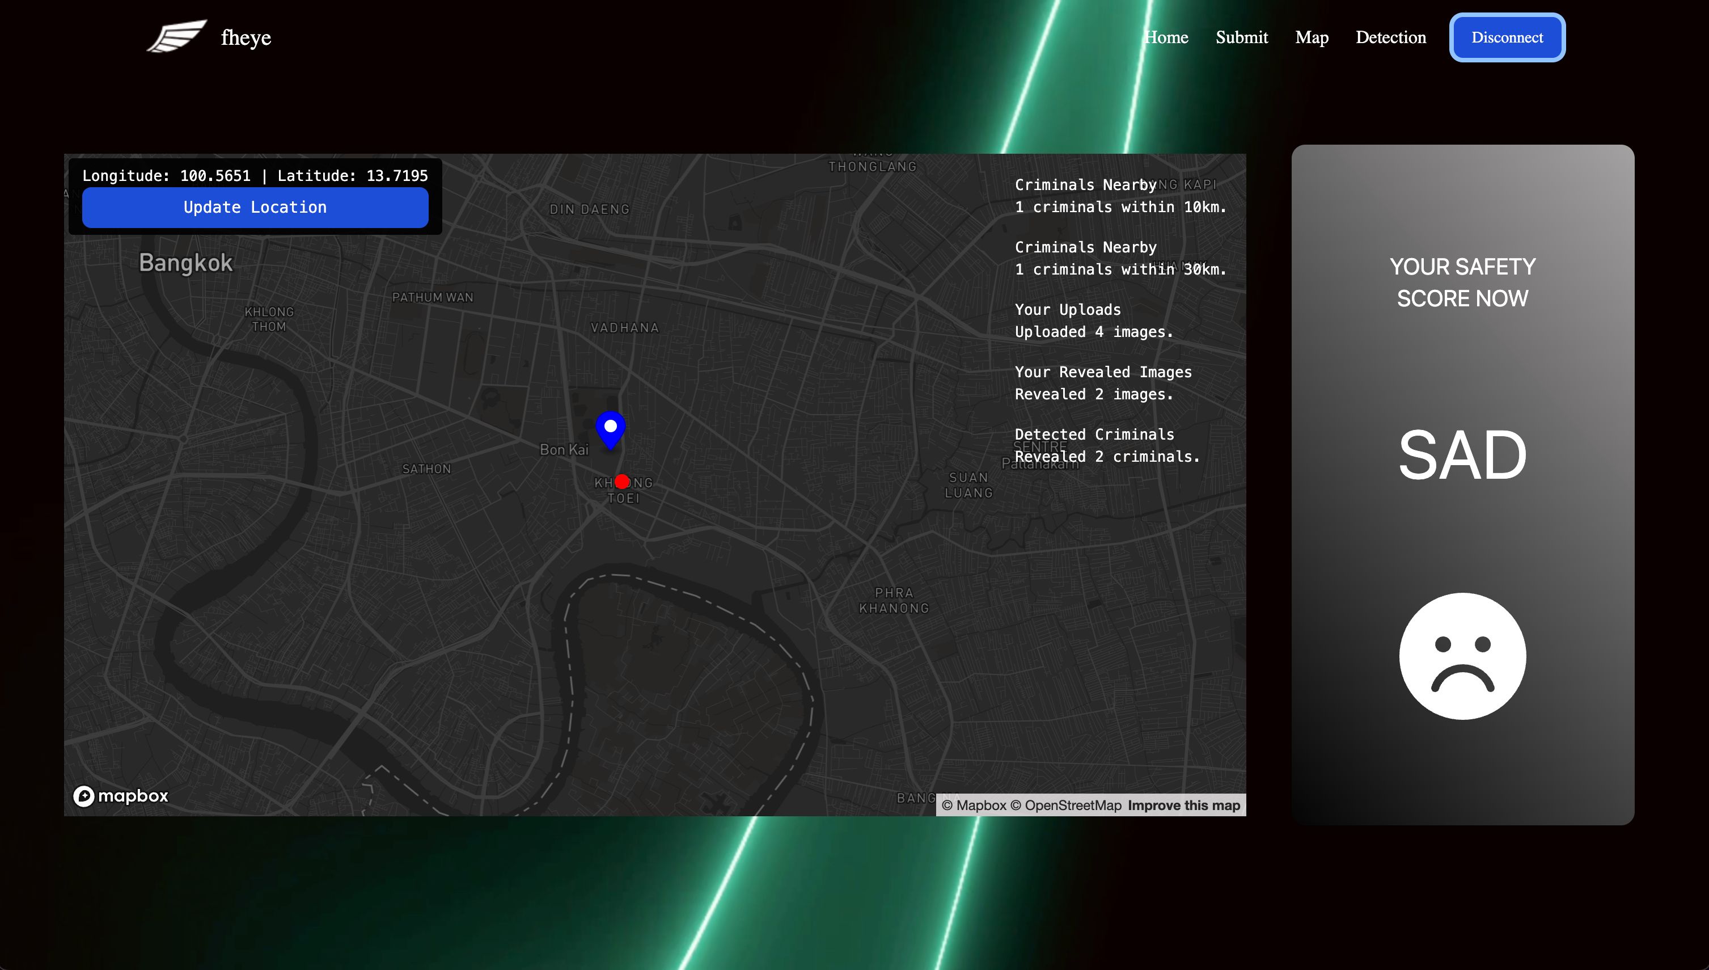The width and height of the screenshot is (1709, 970).
Task: Click the DIN DAENG map label
Action: pyautogui.click(x=590, y=209)
